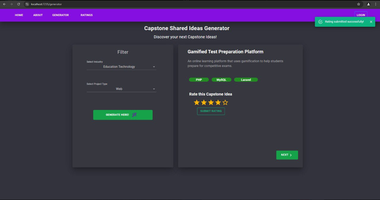Open the Select Project Type dropdown

121,89
